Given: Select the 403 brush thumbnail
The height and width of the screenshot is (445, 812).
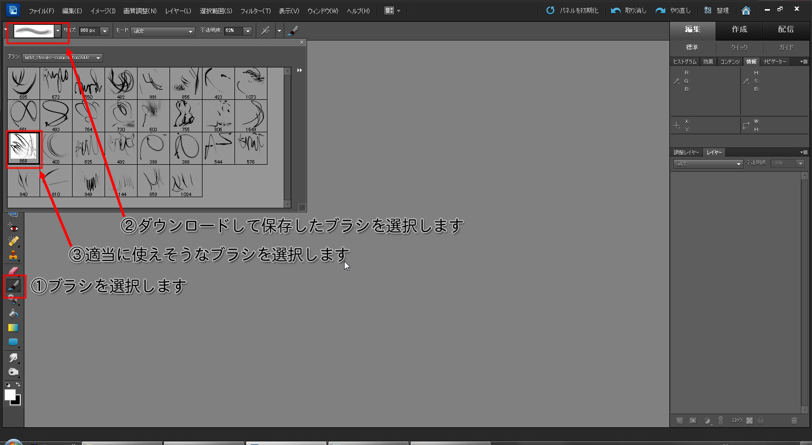Looking at the screenshot, I should pos(56,148).
